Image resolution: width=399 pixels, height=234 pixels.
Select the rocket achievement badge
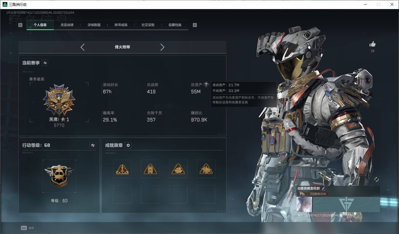(x=122, y=169)
